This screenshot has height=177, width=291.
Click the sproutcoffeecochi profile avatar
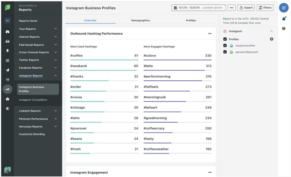pyautogui.click(x=231, y=52)
